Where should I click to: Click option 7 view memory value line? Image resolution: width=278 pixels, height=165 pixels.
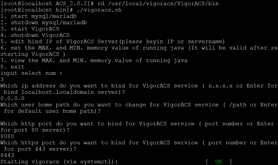(x=94, y=61)
